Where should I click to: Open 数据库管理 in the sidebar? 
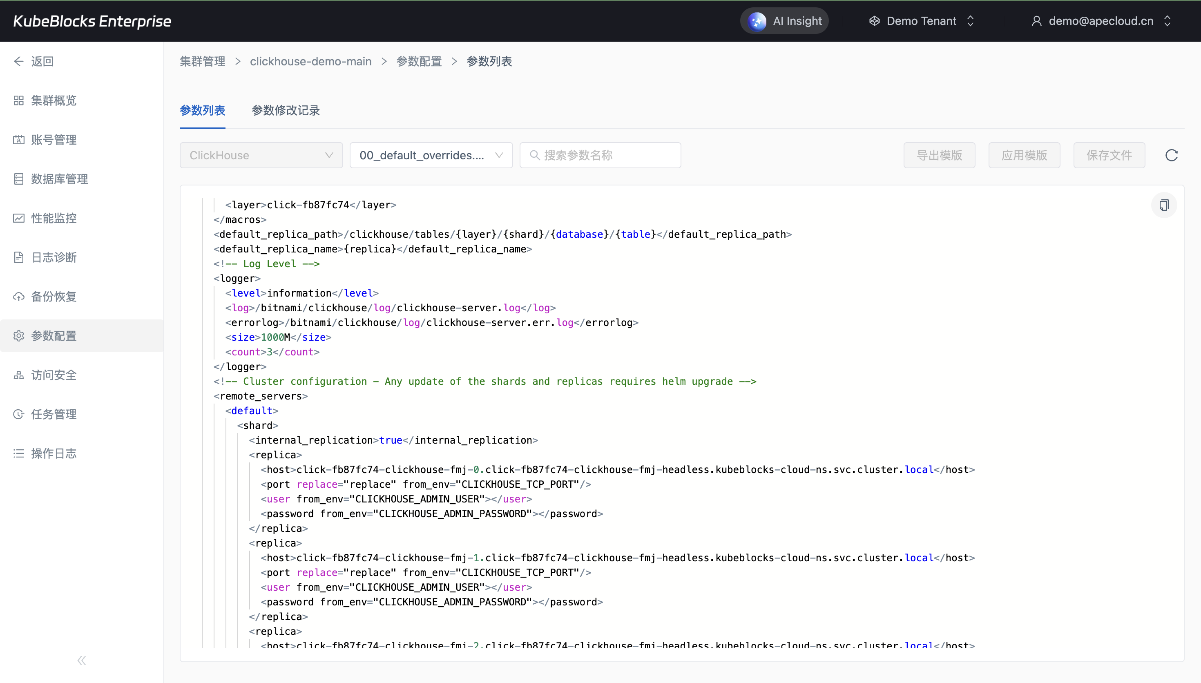coord(59,179)
